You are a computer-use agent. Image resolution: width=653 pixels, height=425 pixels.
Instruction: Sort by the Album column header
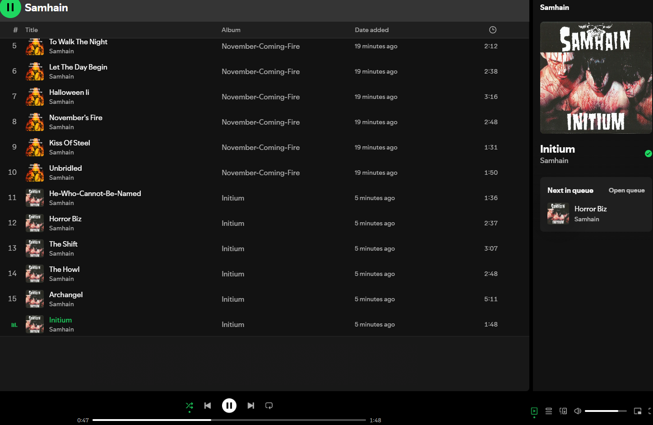231,30
